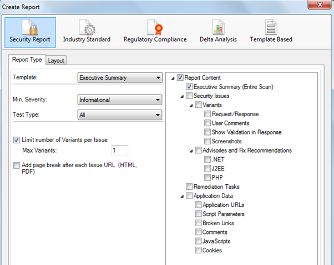This screenshot has width=334, height=265.
Task: Select the Template Based report icon
Action: click(x=271, y=26)
